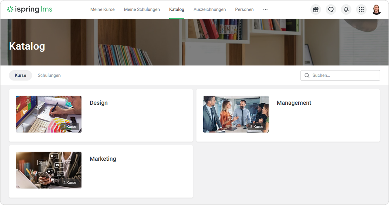Open the gift box icon
The image size is (389, 205).
coord(316,10)
